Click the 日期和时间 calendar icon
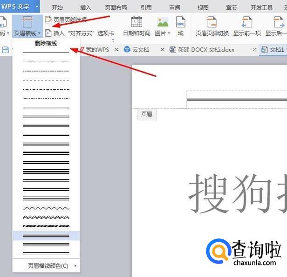287x277 pixels. [137, 22]
